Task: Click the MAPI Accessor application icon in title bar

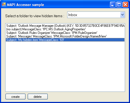Action: 4,4
